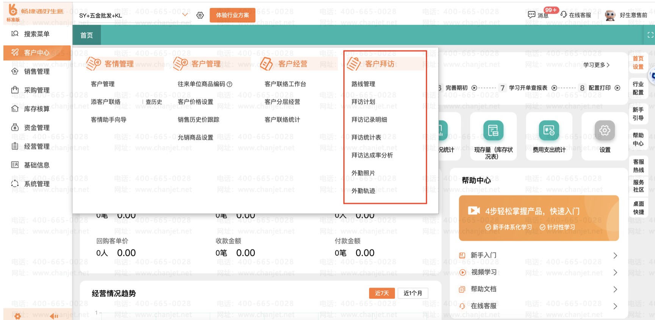The height and width of the screenshot is (320, 655).
Task: Click 针对性学习 in orange banner
Action: pos(558,227)
